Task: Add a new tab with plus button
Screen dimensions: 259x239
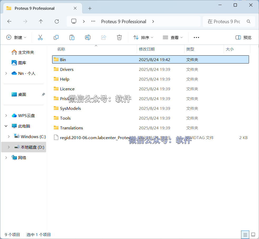Action: pos(90,8)
